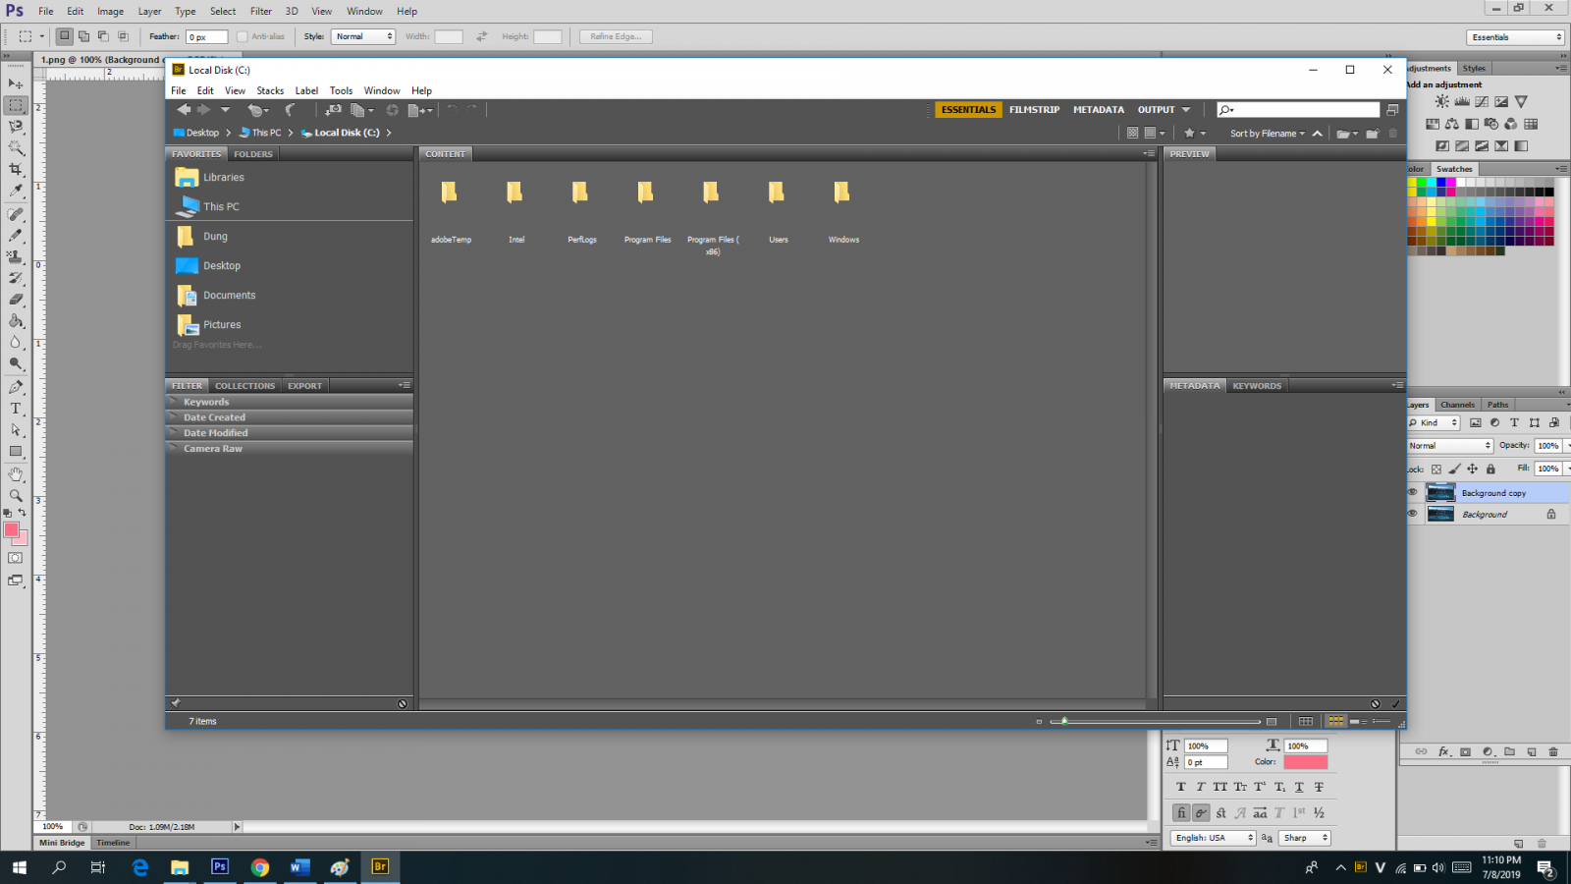Click the return to Photoshop boomerang icon

coord(291,110)
